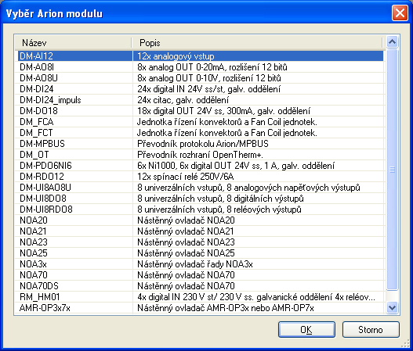
Task: Pick the DM-MPBUS protocol converter
Action: [x=200, y=144]
